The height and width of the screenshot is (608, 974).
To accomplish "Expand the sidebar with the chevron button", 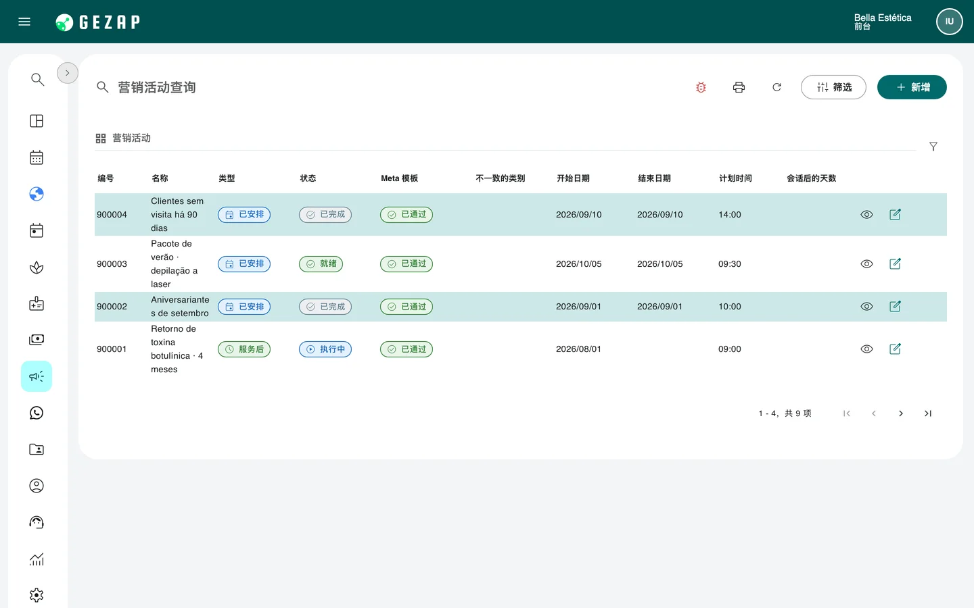I will pyautogui.click(x=68, y=73).
